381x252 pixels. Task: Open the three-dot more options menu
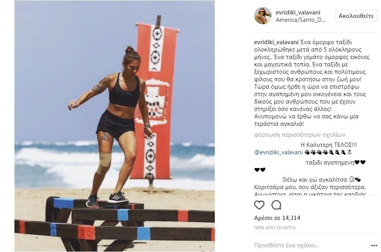click(x=374, y=246)
